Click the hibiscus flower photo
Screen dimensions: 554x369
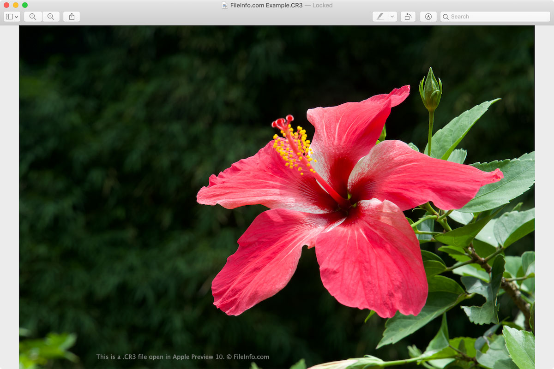(x=277, y=197)
